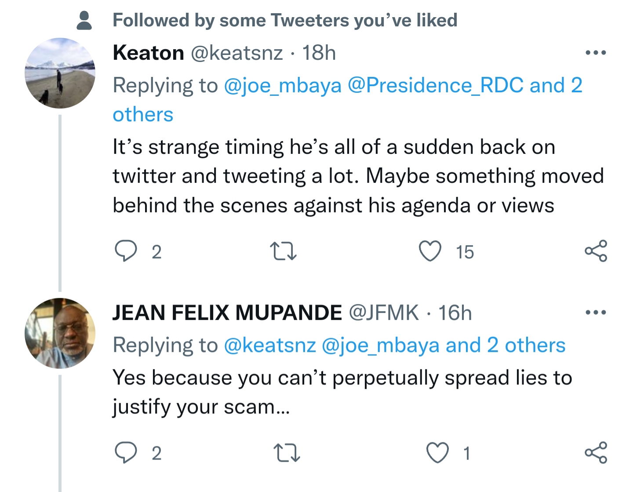The image size is (633, 492).
Task: Reply to Keaton's tweet
Action: [126, 251]
